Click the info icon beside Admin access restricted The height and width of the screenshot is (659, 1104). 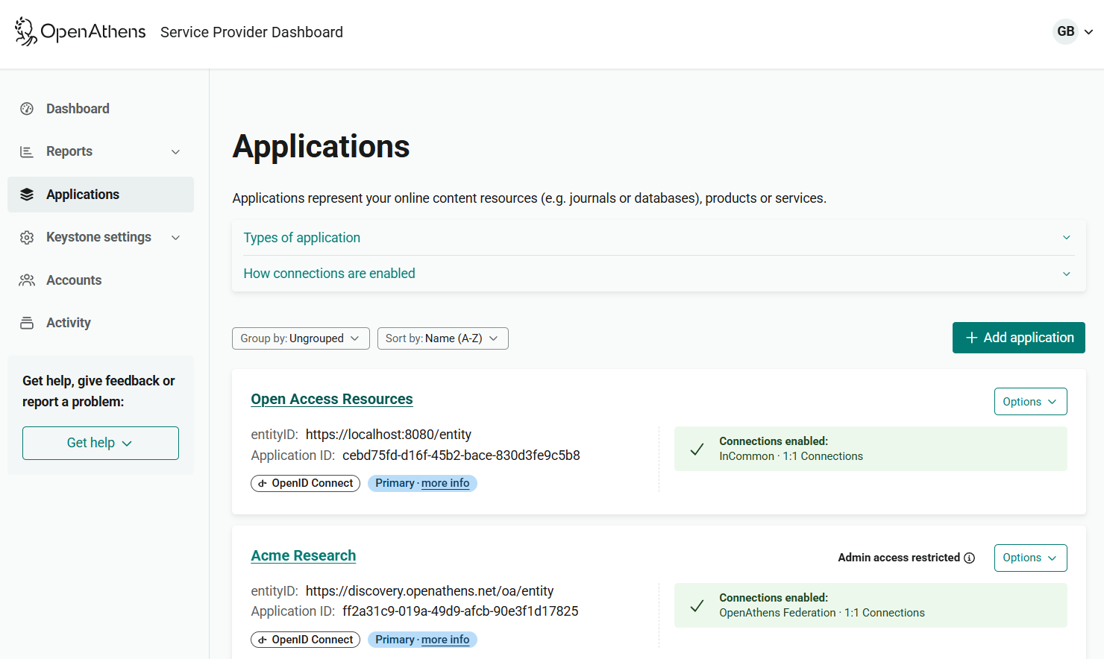coord(969,558)
